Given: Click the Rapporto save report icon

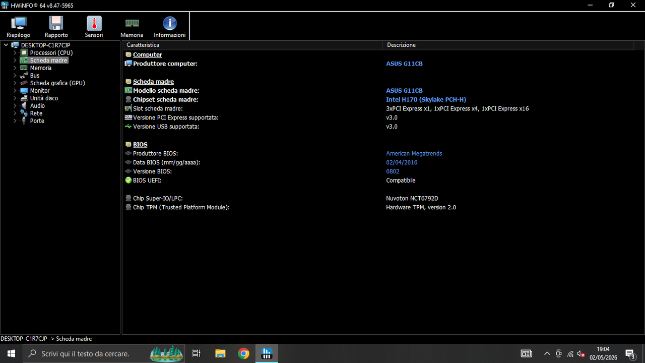Looking at the screenshot, I should tap(56, 27).
